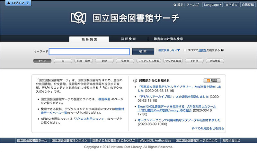This screenshot has width=257, height=152.
Task: Open ExcelでNDL書誌データを取得する news link
Action: [x=177, y=108]
